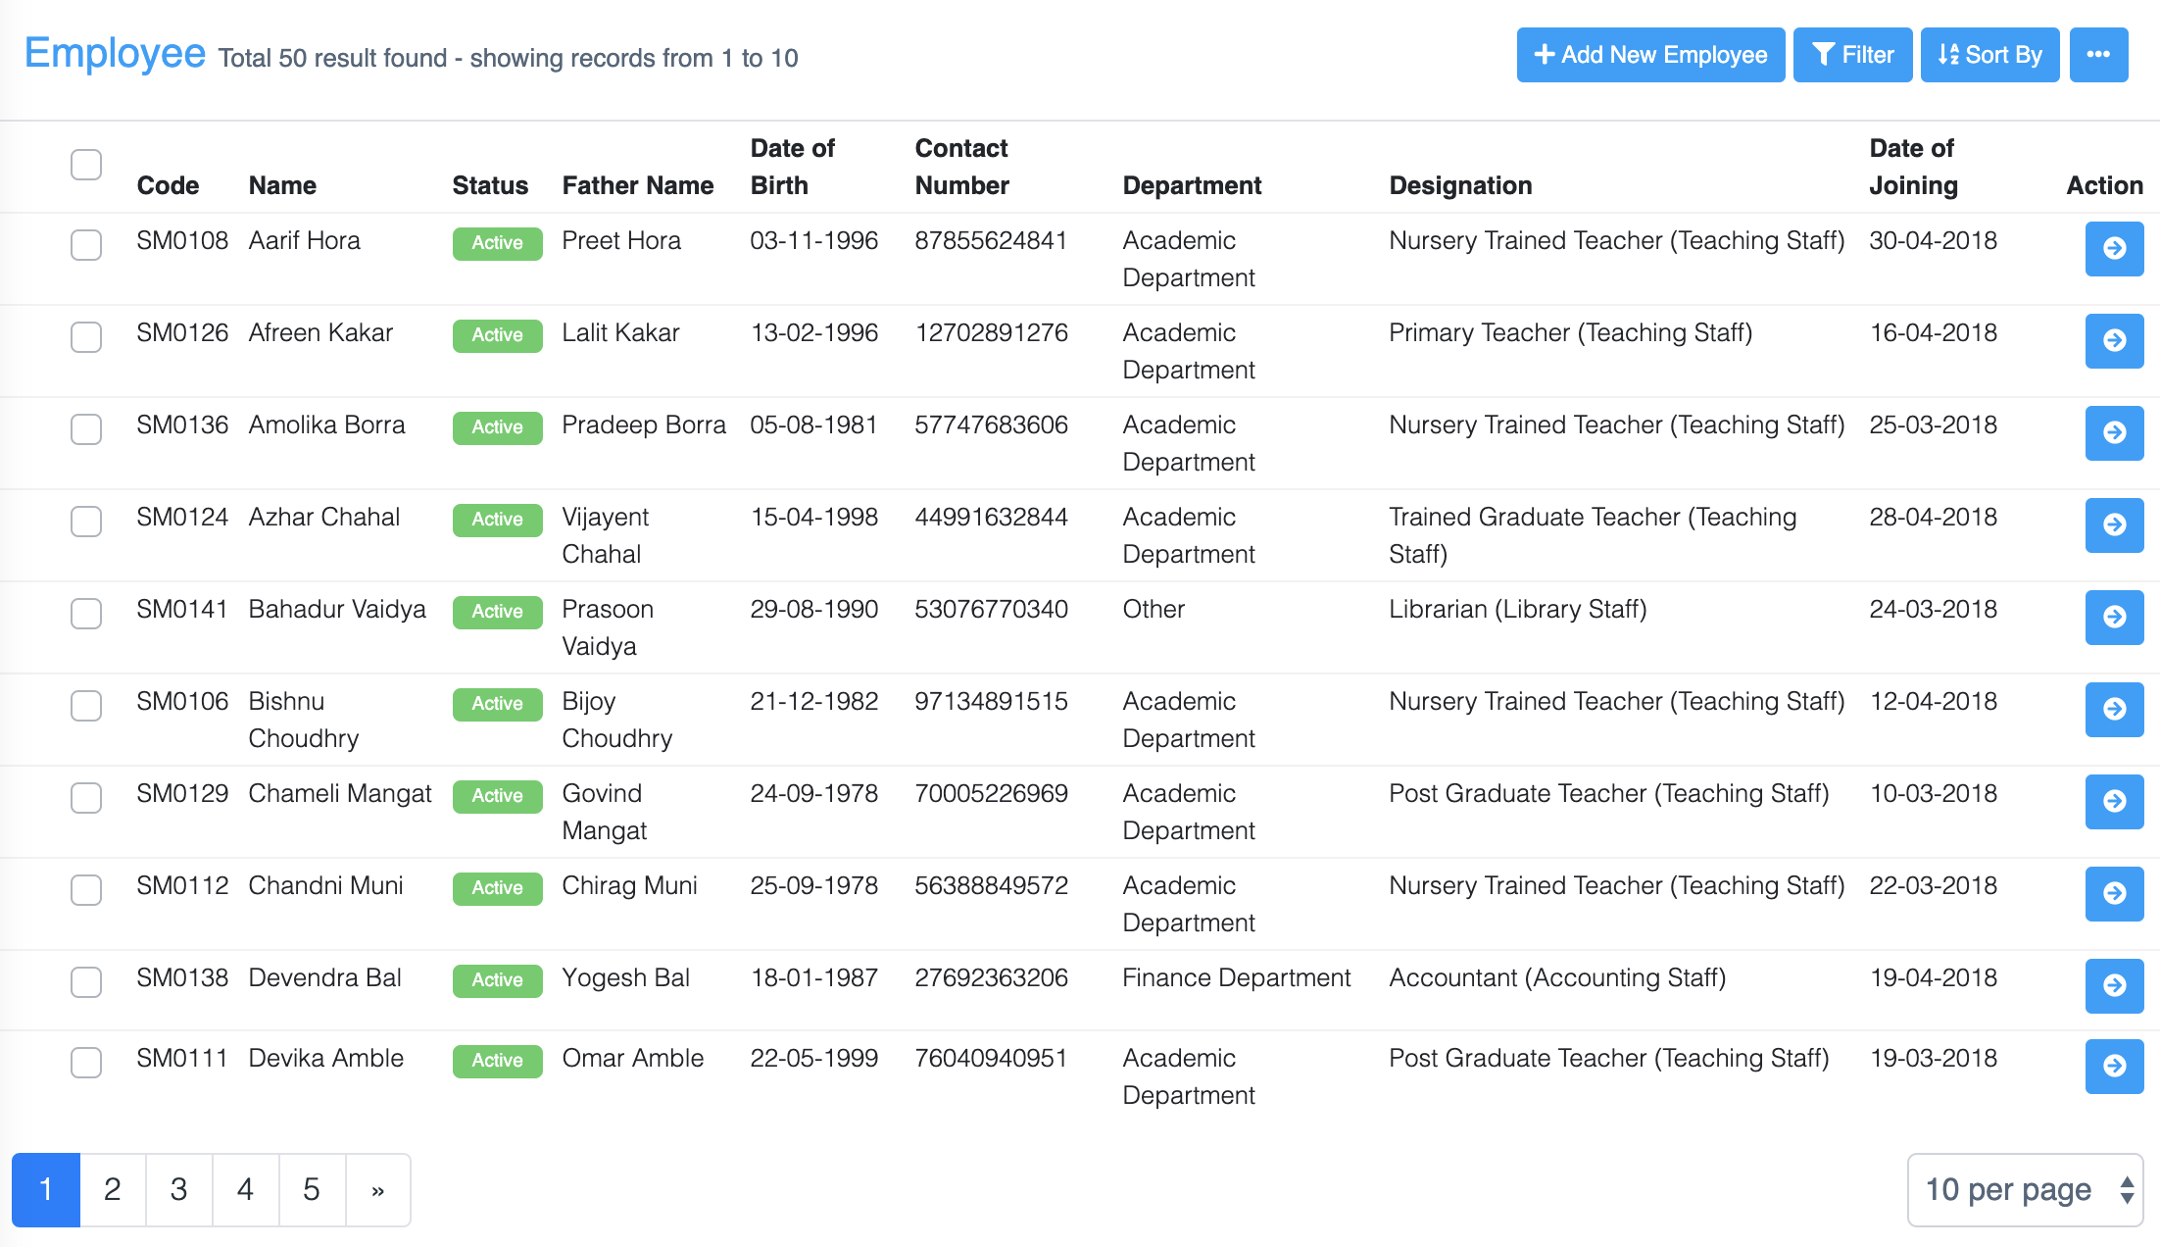Open Devendra Bal's action arrow icon

2114,986
